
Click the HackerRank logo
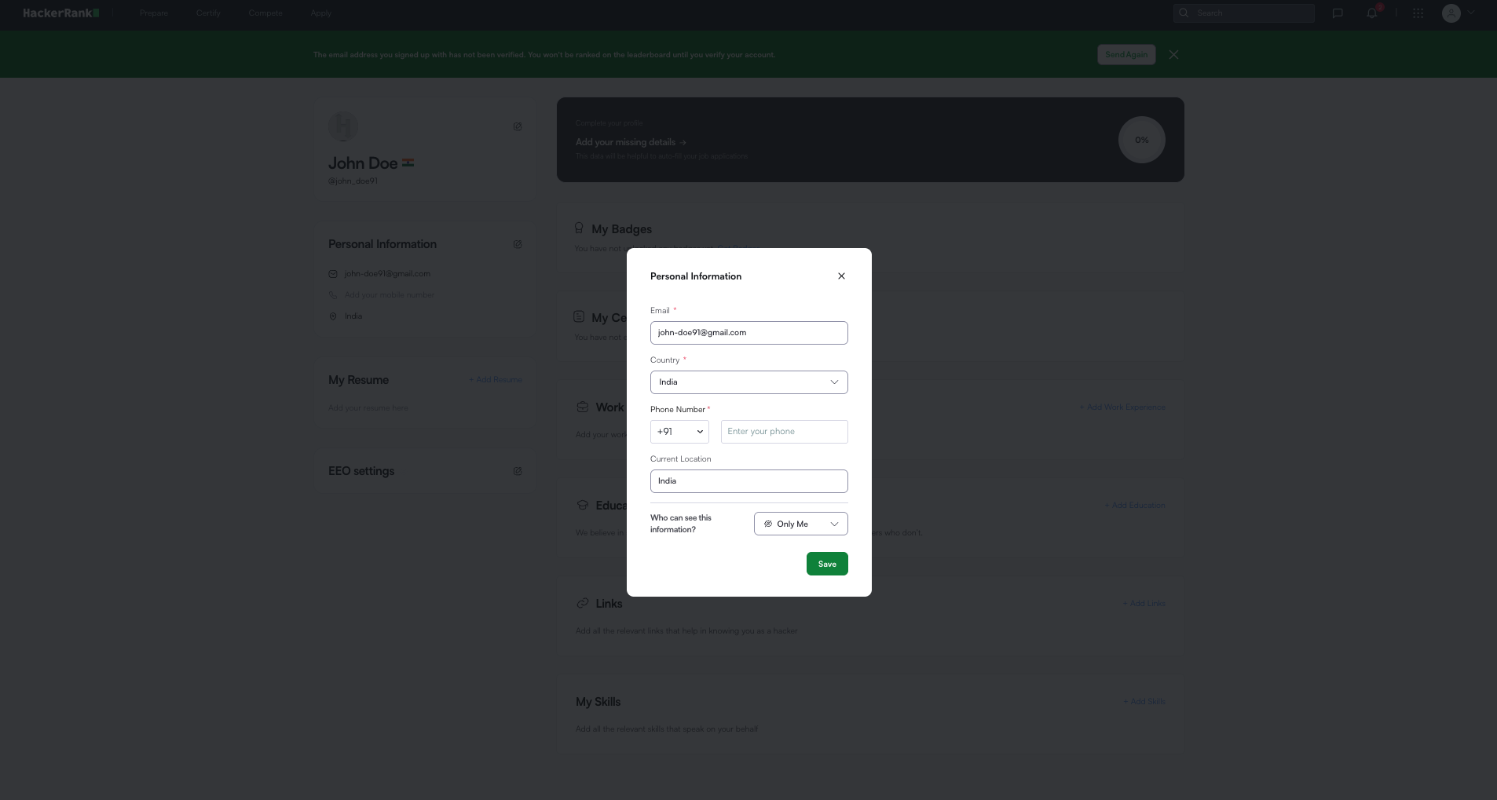tap(60, 13)
